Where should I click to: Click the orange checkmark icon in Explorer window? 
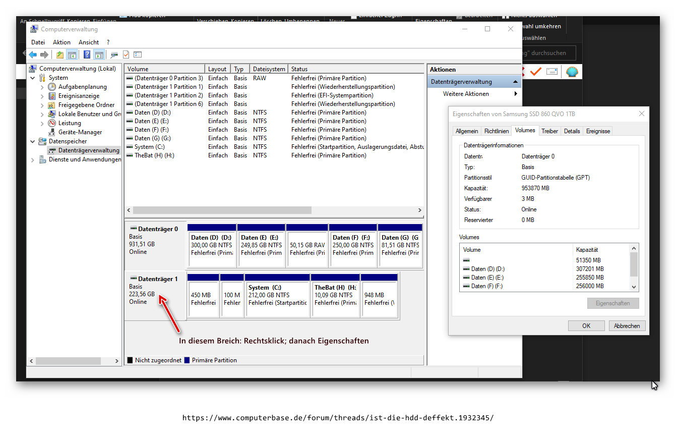pyautogui.click(x=535, y=72)
